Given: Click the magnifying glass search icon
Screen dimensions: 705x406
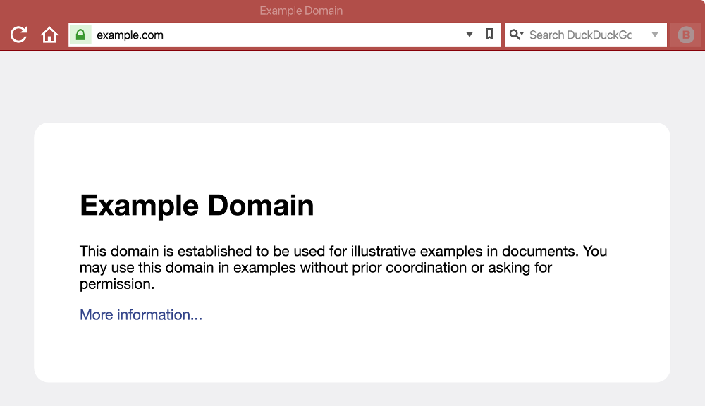Looking at the screenshot, I should 514,34.
